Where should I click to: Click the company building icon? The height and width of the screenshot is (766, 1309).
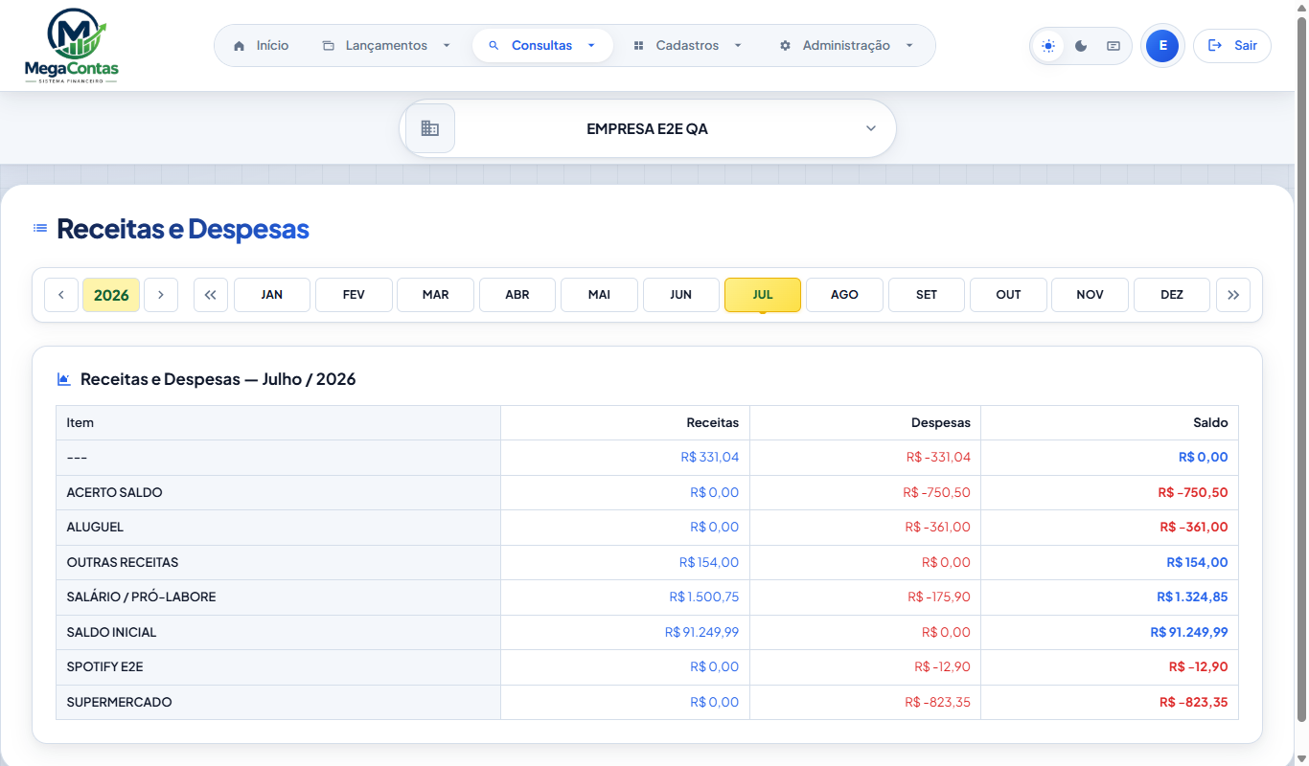[430, 128]
